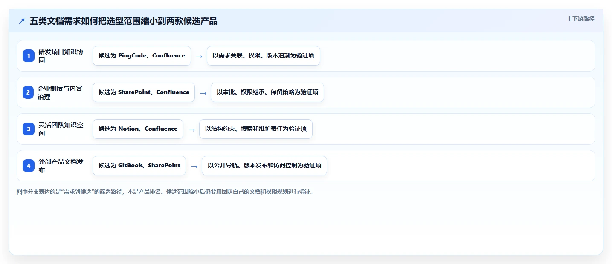Click the 候选为 GitBook、SharePoint box
The image size is (612, 264).
(x=139, y=166)
